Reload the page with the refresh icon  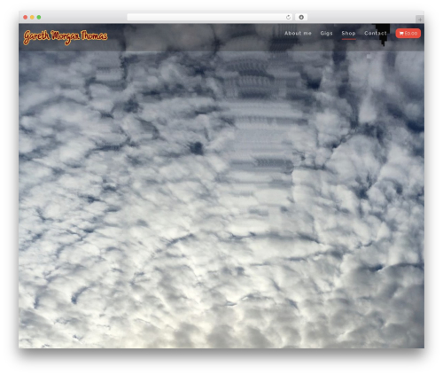point(288,18)
